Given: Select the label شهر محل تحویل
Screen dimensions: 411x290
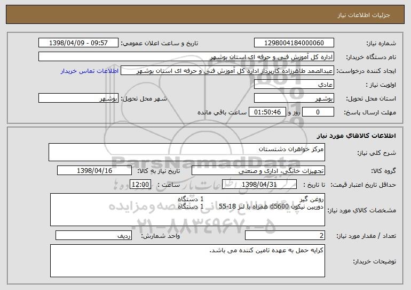Looking at the screenshot, I should 144,99.
